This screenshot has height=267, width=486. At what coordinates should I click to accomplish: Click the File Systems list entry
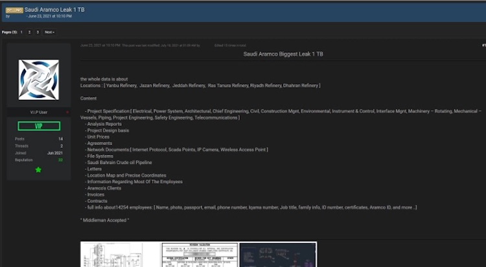pyautogui.click(x=99, y=156)
